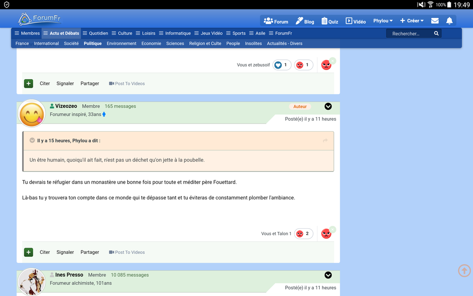Collapse the quoted Phylou message

32,140
